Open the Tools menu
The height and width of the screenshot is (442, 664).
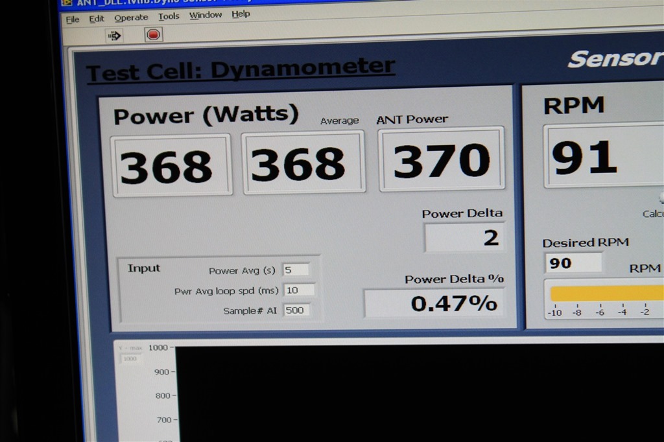pyautogui.click(x=169, y=16)
